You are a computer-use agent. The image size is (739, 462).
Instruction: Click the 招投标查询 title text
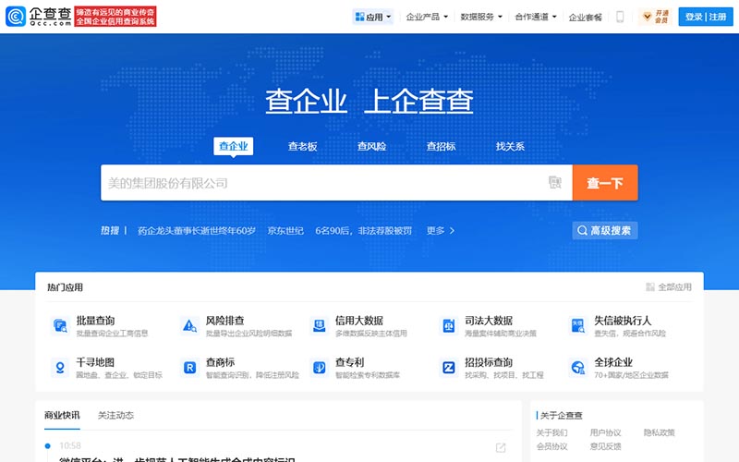[x=489, y=362]
